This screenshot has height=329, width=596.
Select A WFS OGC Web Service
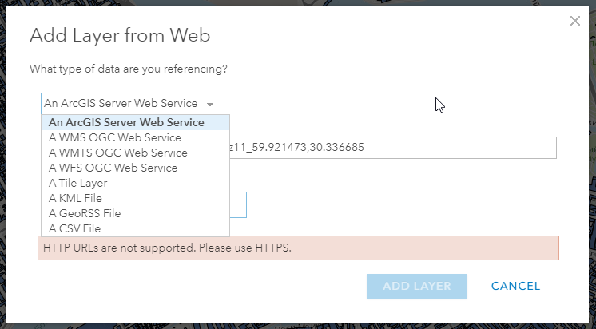click(x=113, y=168)
